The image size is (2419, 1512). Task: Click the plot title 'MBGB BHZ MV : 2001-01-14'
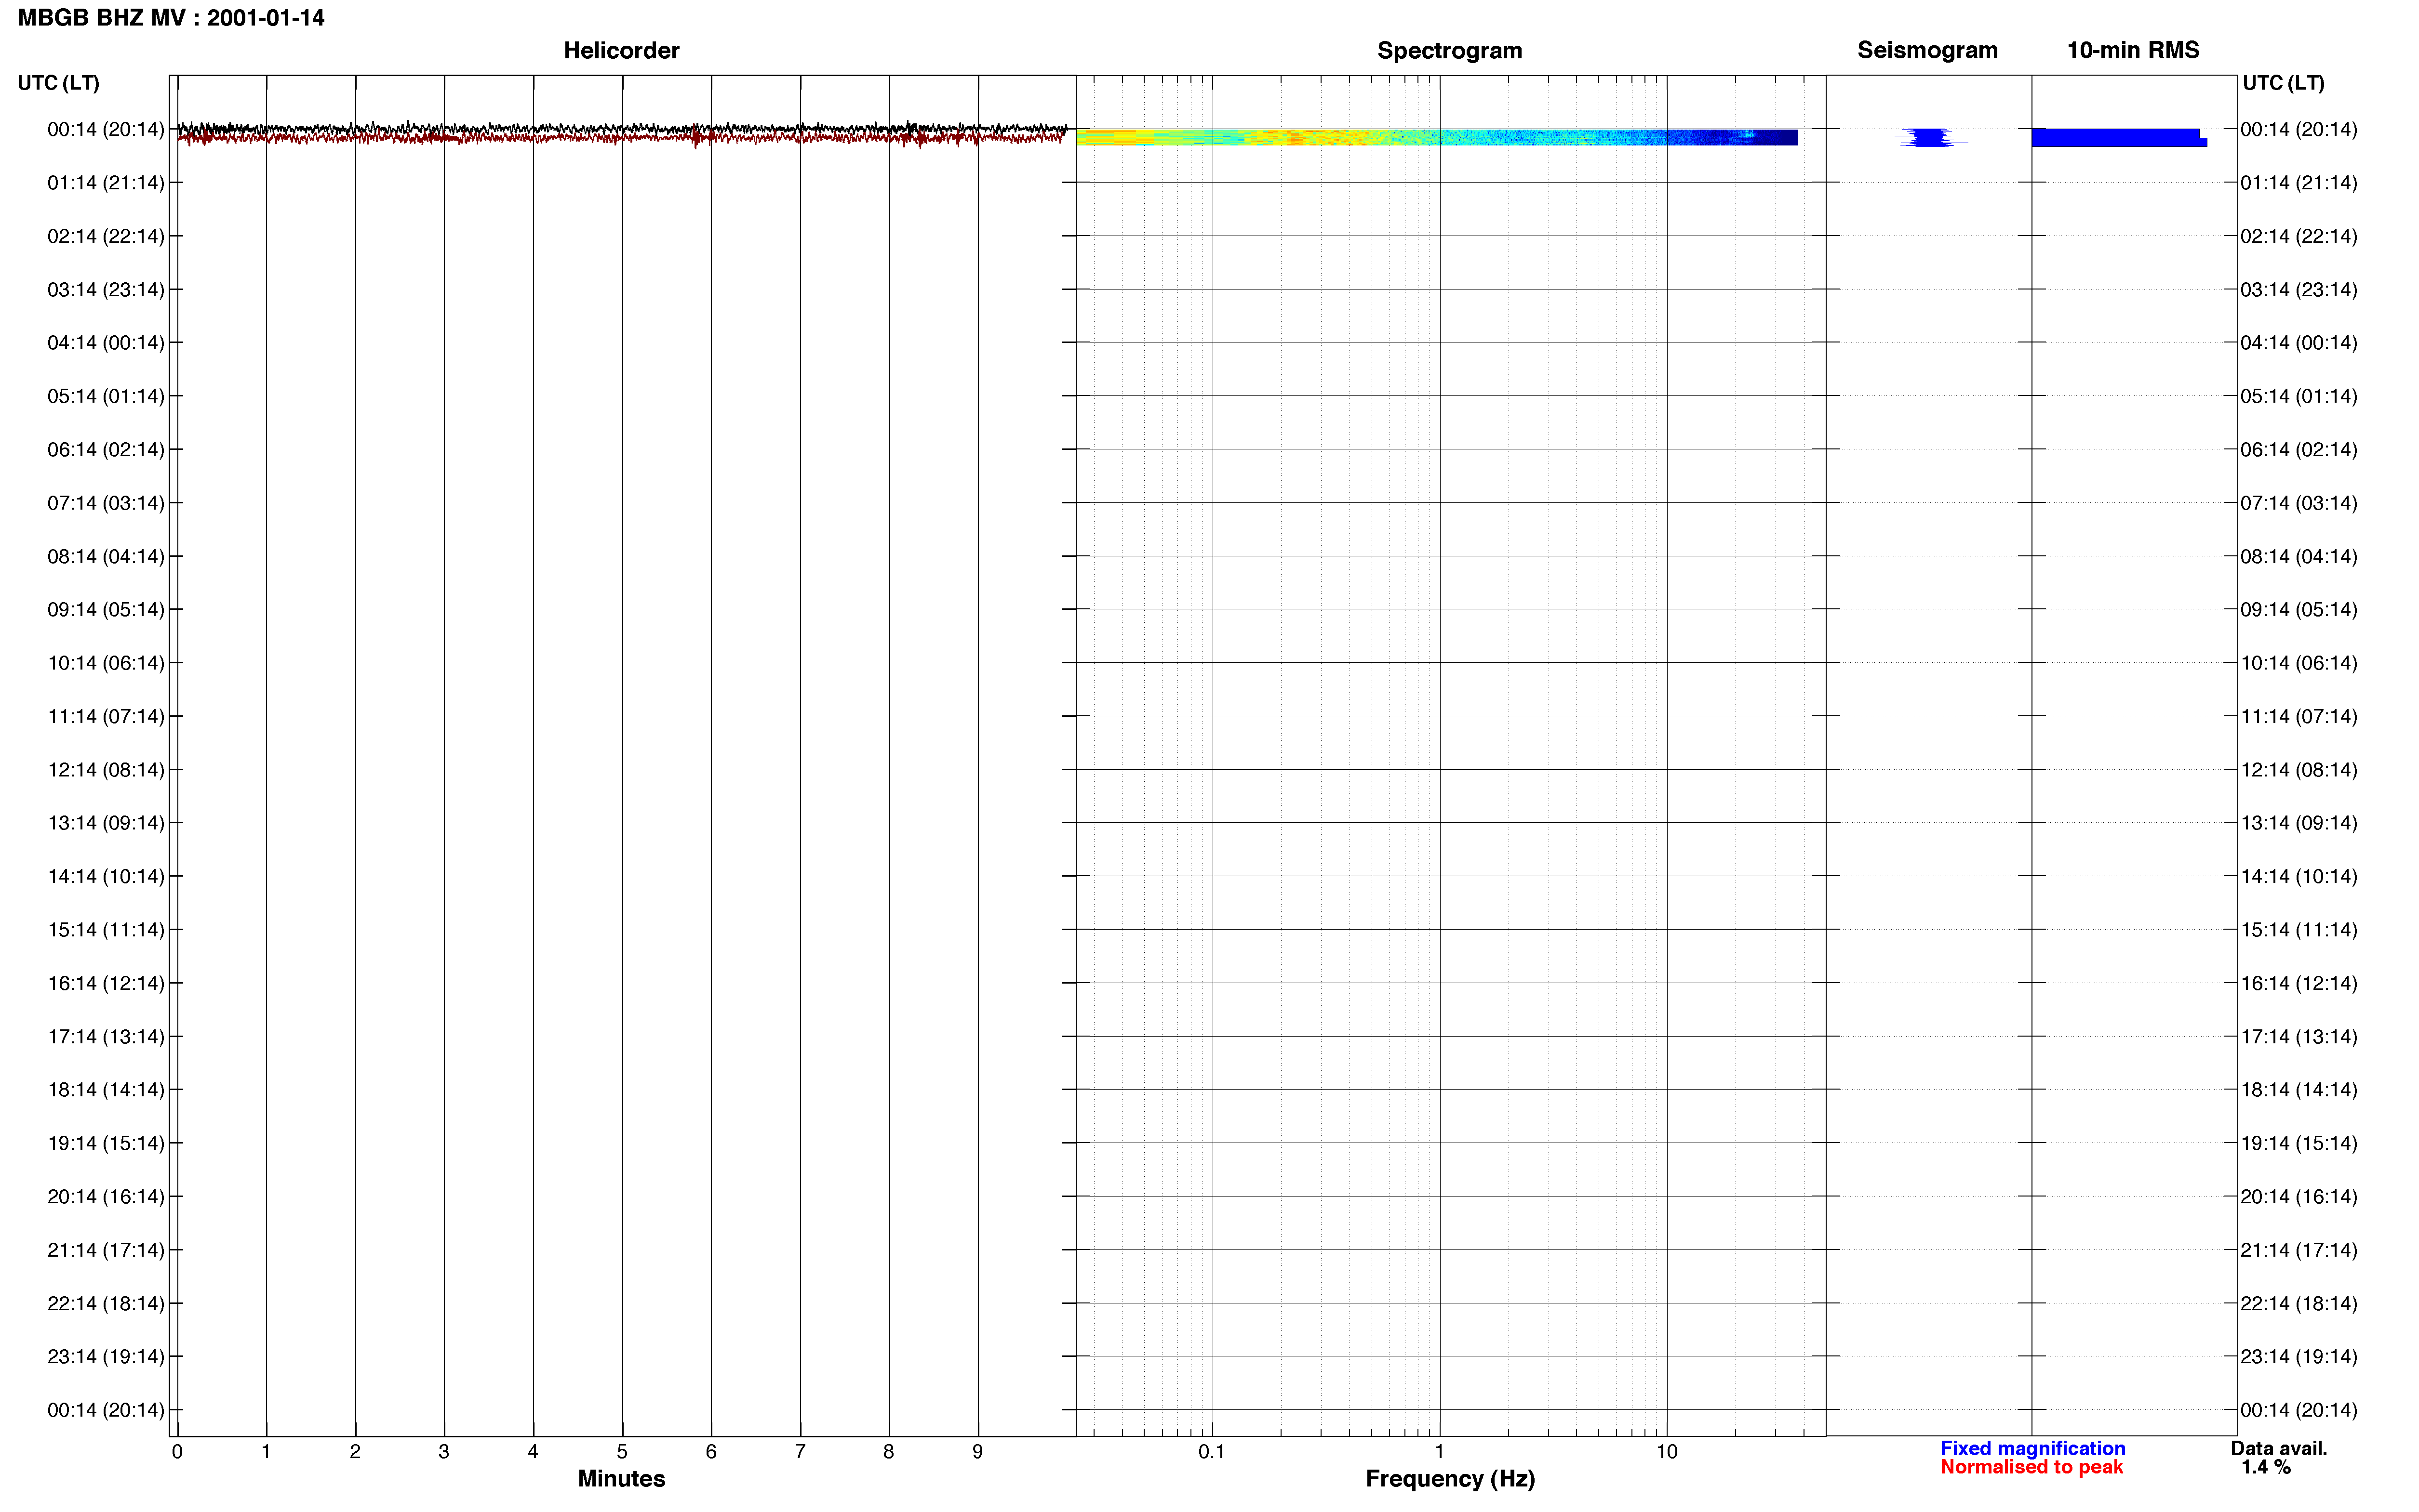pos(171,18)
